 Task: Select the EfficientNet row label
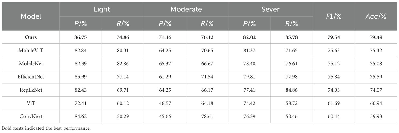click(31, 77)
